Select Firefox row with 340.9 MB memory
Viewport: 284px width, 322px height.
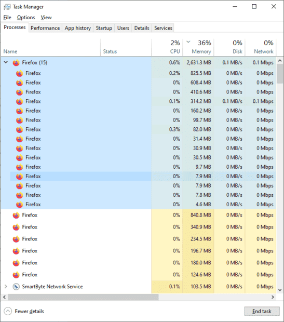[138, 227]
